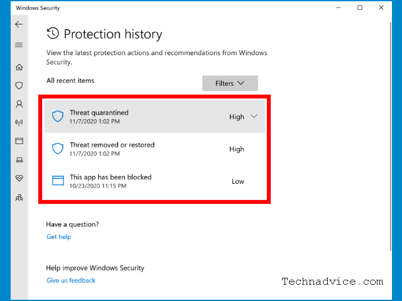The height and width of the screenshot is (301, 402).
Task: Open the Home icon in sidebar
Action: (x=19, y=67)
